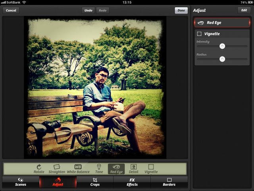Switch to the FX Effects tab
Image resolution: width=254 pixels, height=191 pixels.
pyautogui.click(x=132, y=182)
